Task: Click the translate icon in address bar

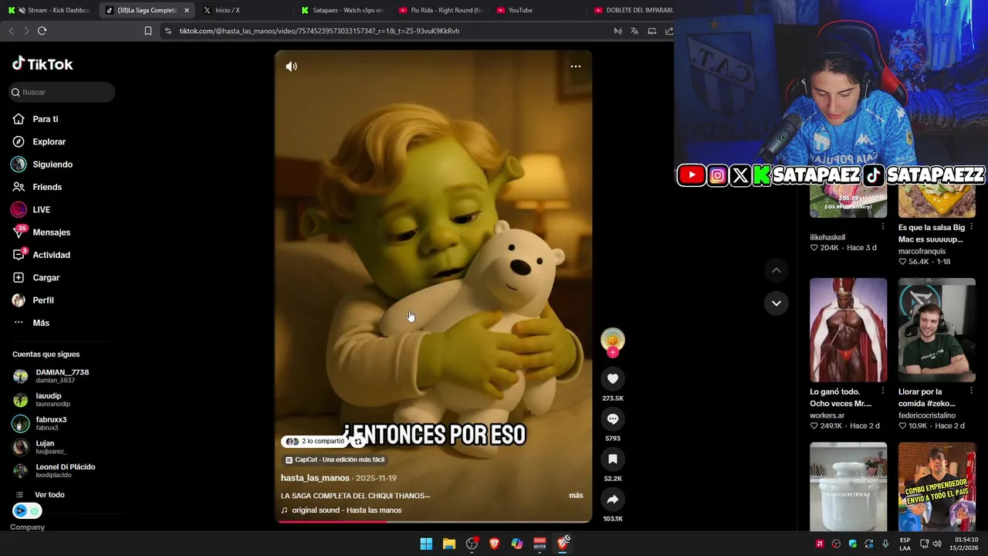Action: coord(634,31)
